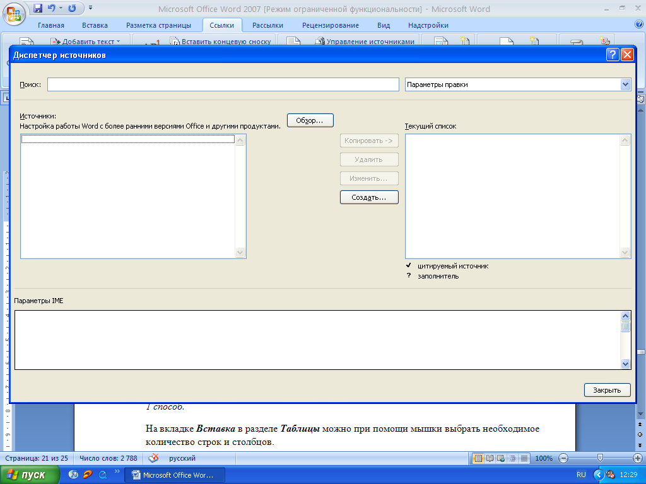Click the dialog help question mark button
646x484 pixels.
[x=613, y=55]
